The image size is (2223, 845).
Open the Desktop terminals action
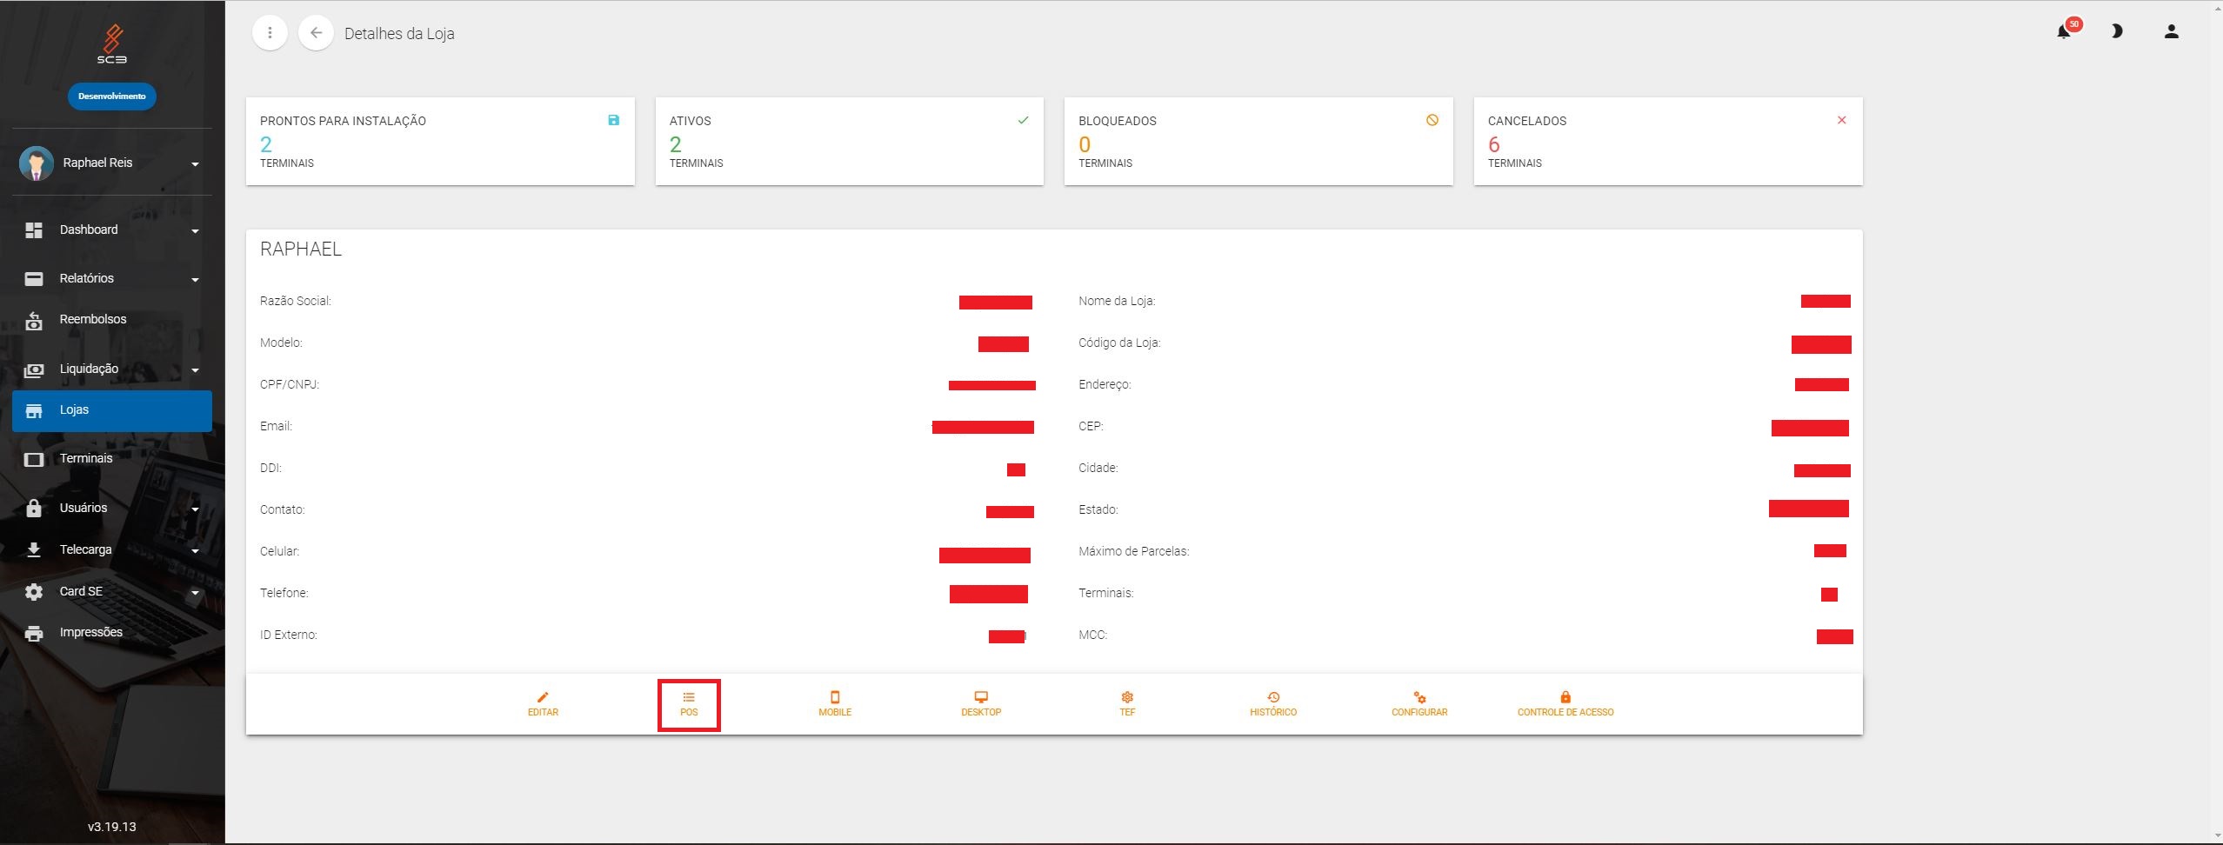click(981, 704)
